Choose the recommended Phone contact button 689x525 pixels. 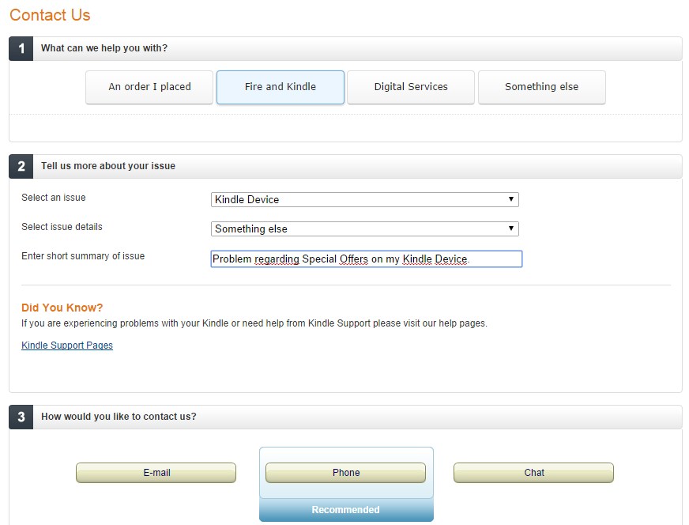tap(346, 473)
